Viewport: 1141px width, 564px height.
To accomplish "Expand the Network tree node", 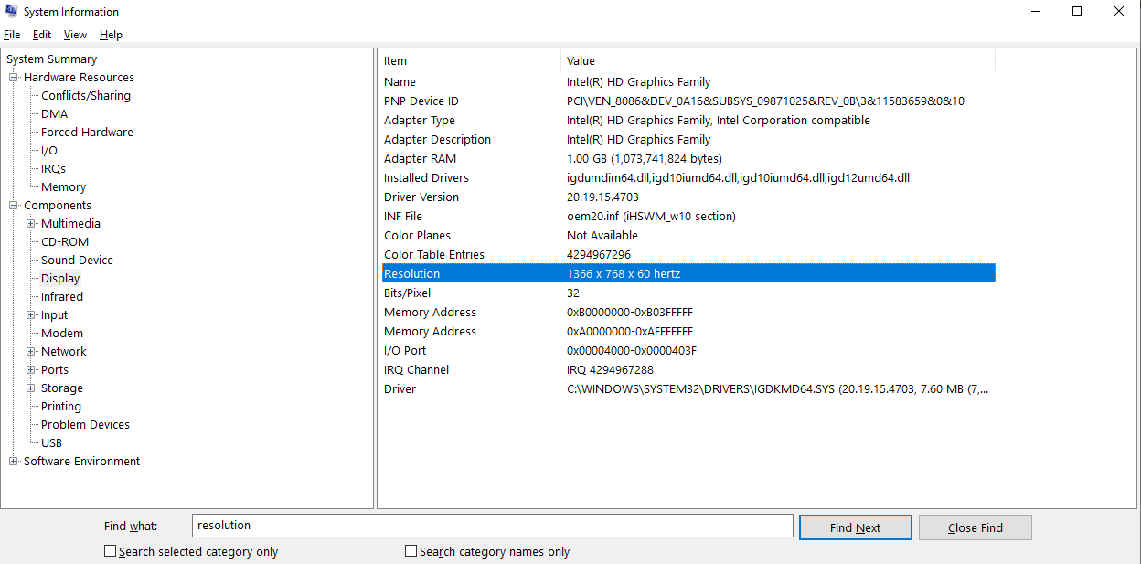I will [31, 352].
